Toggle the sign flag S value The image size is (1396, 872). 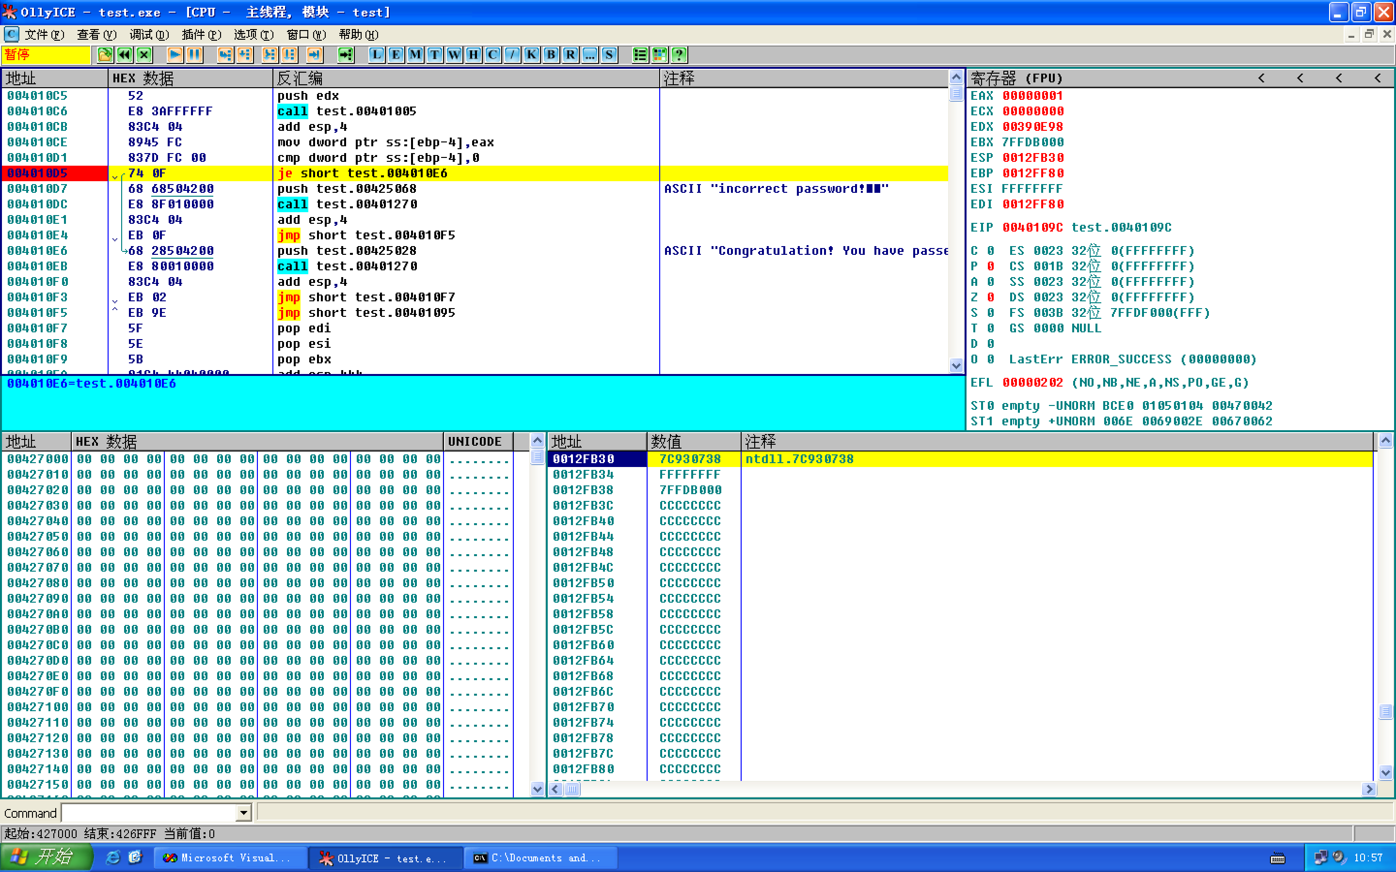tap(990, 312)
